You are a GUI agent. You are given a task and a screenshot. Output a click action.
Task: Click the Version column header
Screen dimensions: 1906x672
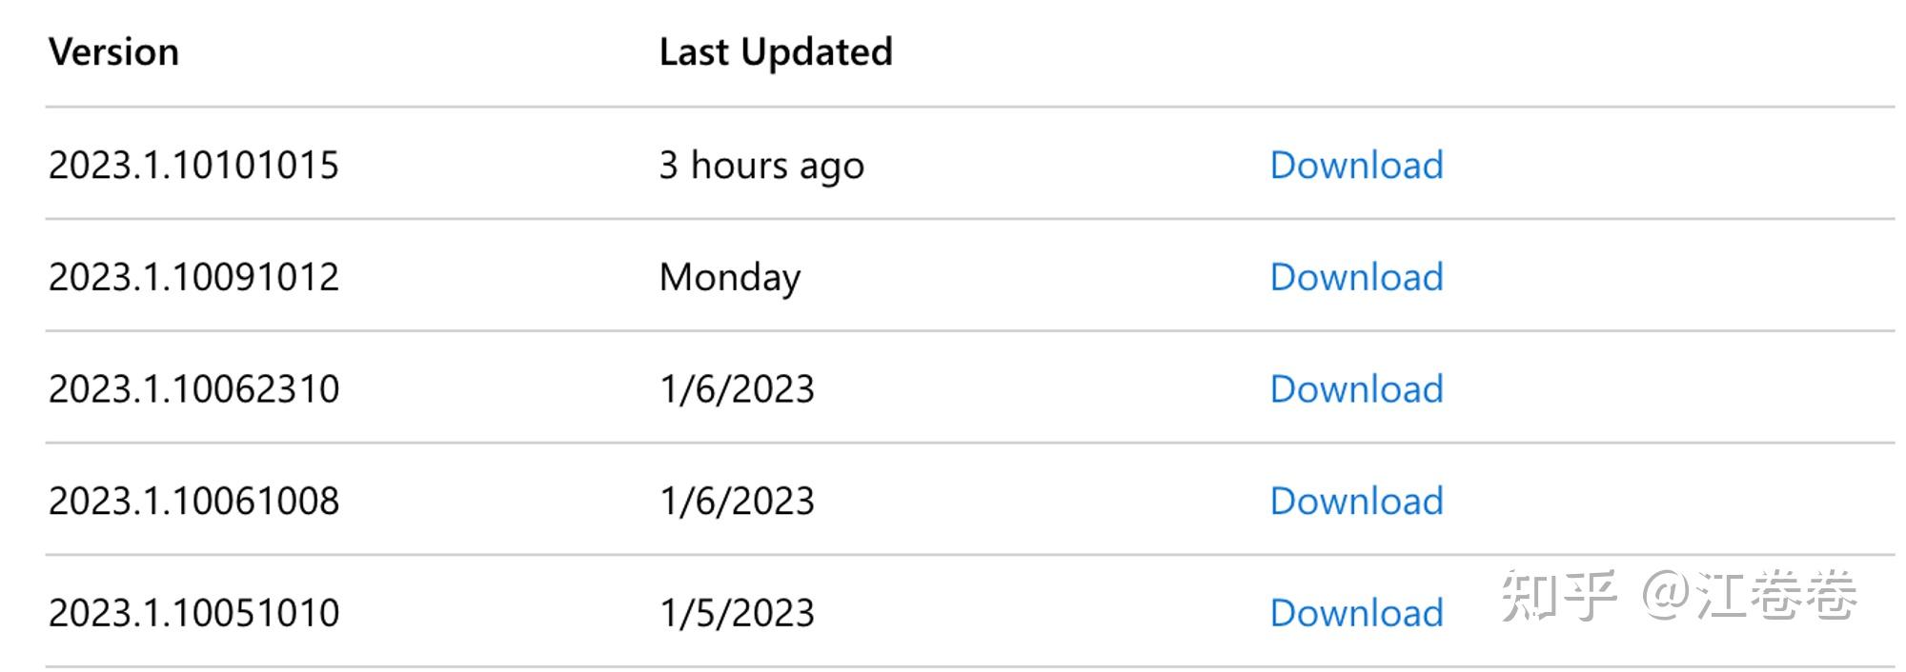[113, 52]
